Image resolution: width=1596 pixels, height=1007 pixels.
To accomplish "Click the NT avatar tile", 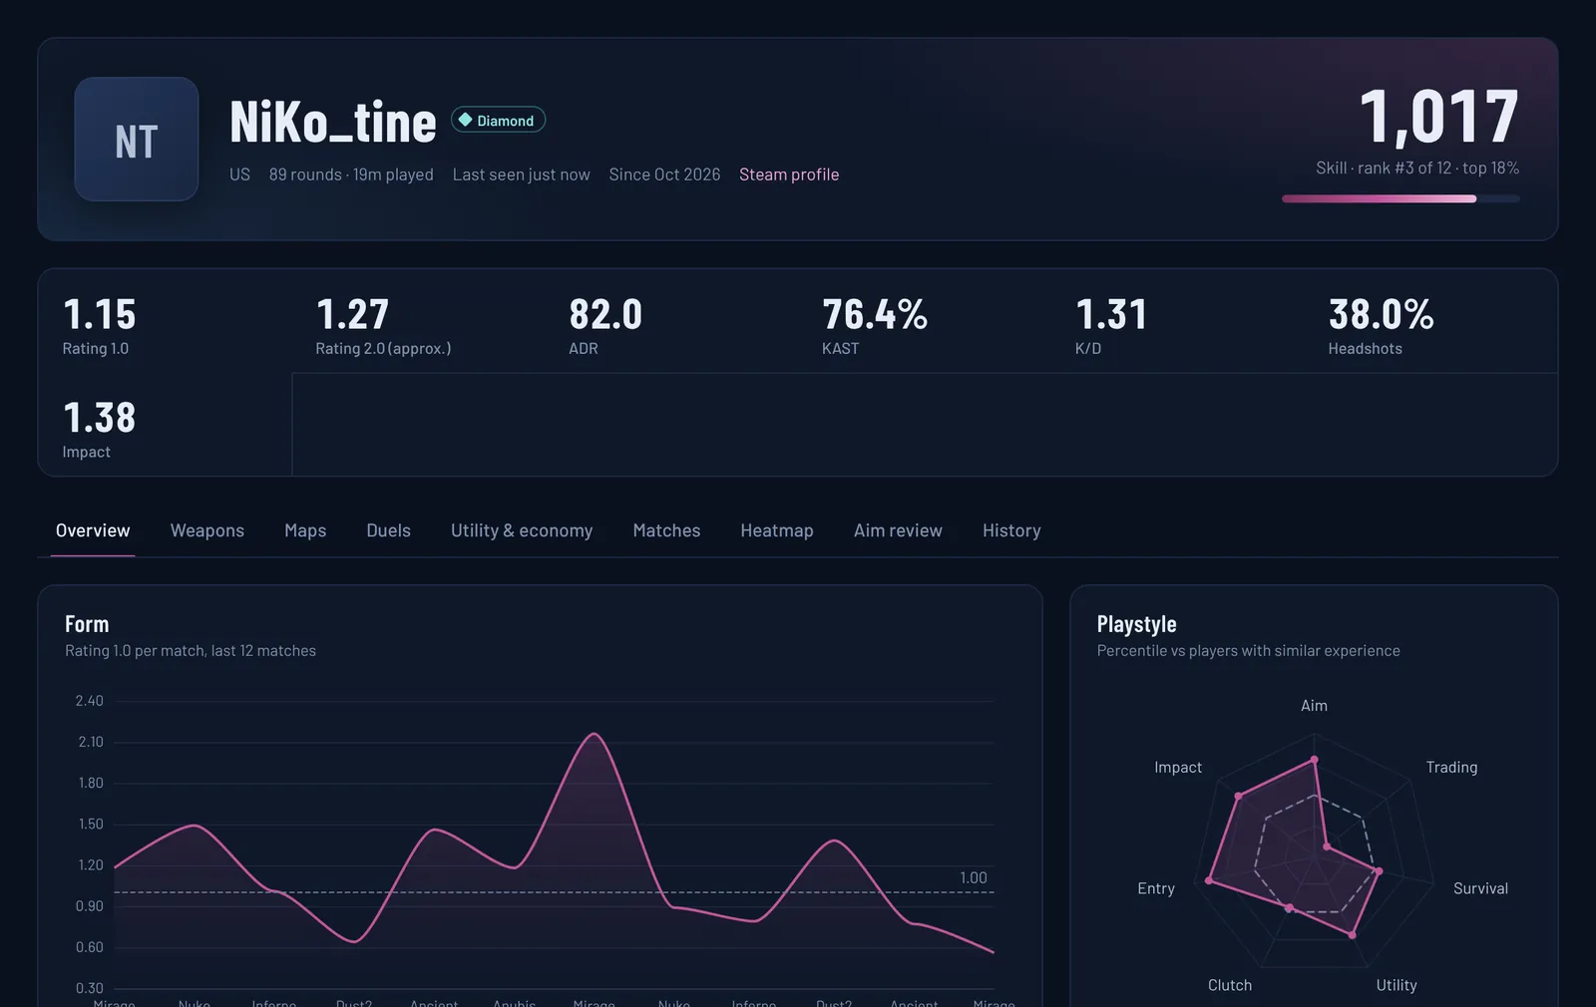I will (137, 140).
